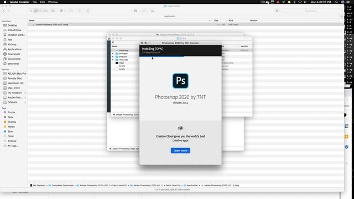Viewport: 354px width, 199px height.
Task: Open the Finder gear action menu
Action: 63,11
